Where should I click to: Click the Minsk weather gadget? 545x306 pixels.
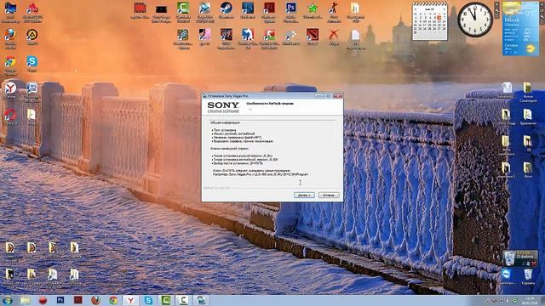(520, 28)
